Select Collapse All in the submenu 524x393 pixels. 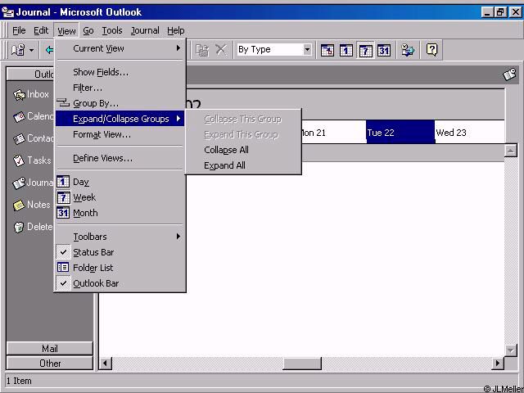coord(243,150)
